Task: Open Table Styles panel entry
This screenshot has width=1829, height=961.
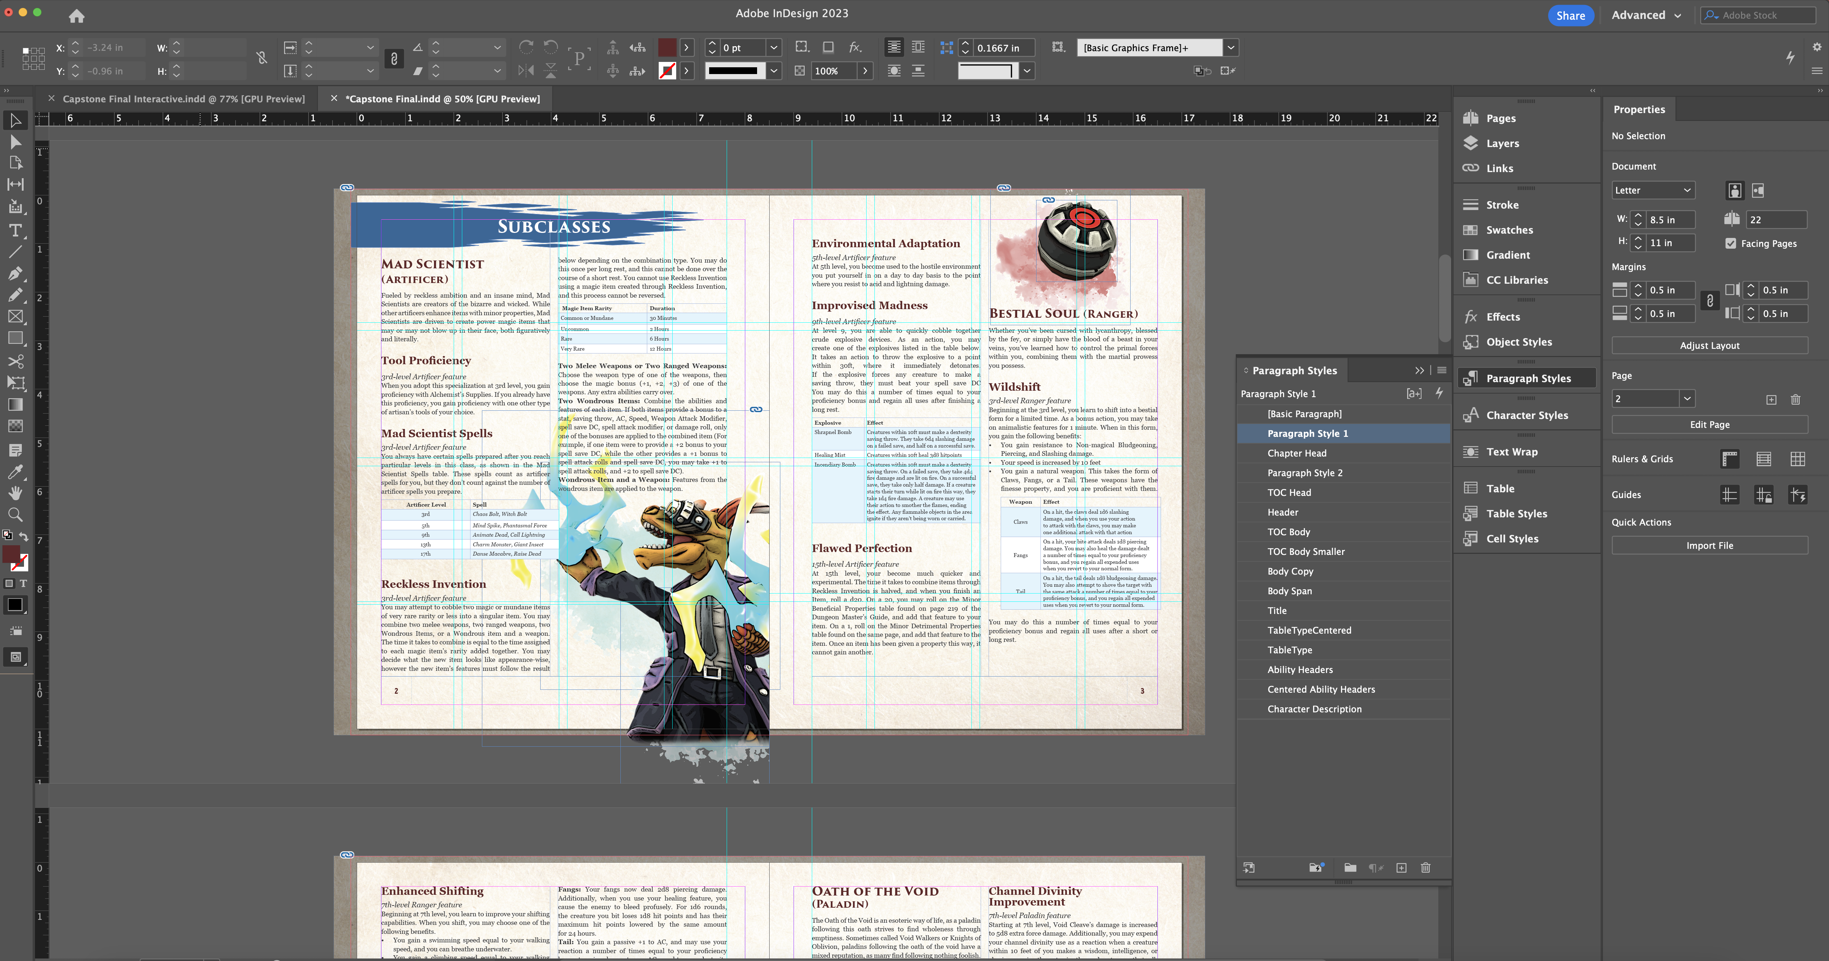Action: click(x=1517, y=514)
